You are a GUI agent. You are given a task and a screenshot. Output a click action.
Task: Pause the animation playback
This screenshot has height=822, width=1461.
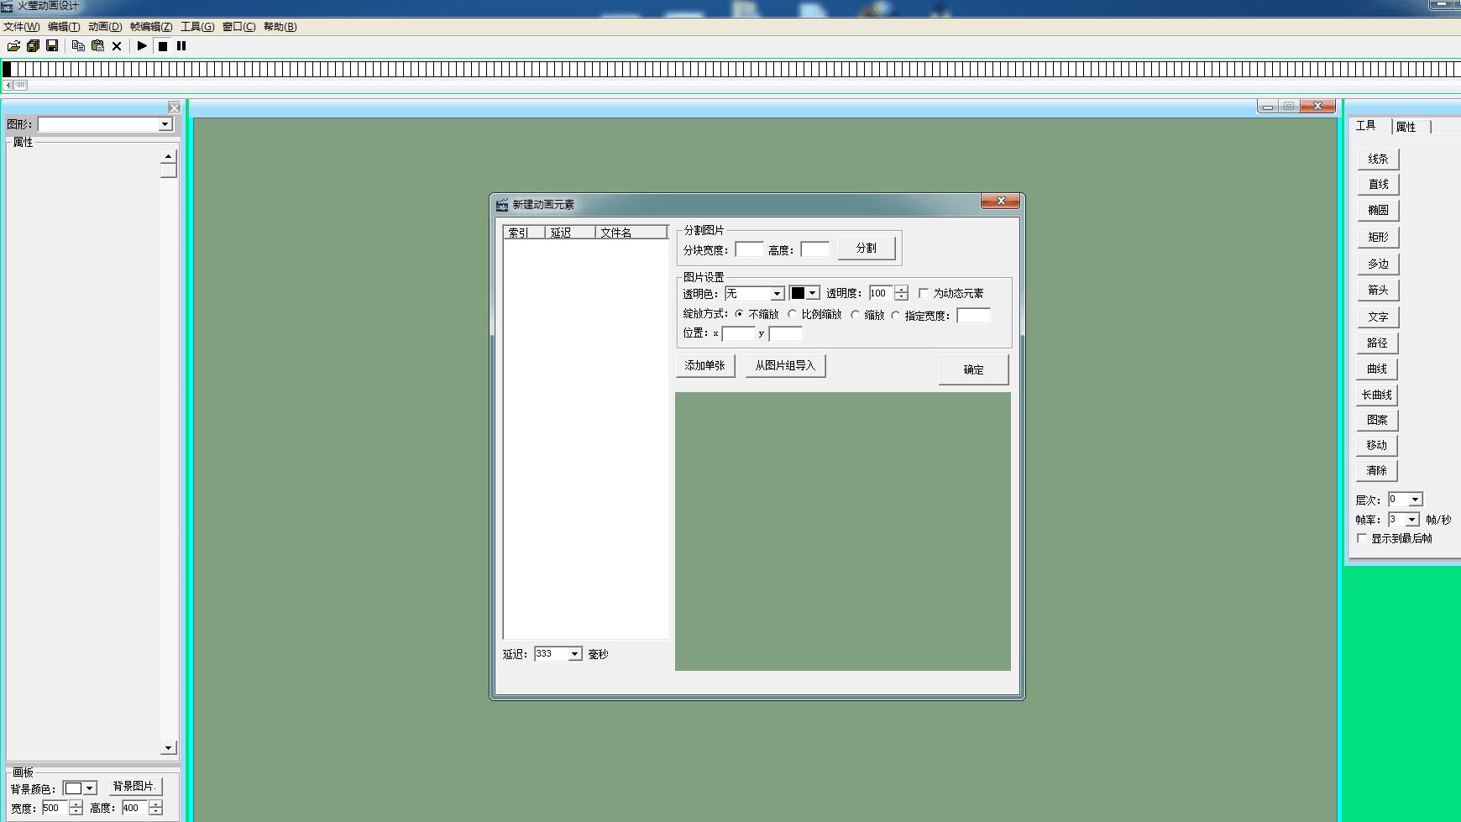[x=181, y=46]
